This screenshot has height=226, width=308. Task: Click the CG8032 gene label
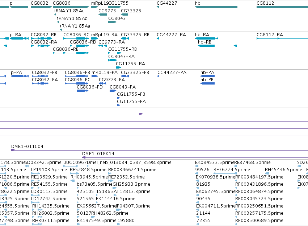point(39,3)
